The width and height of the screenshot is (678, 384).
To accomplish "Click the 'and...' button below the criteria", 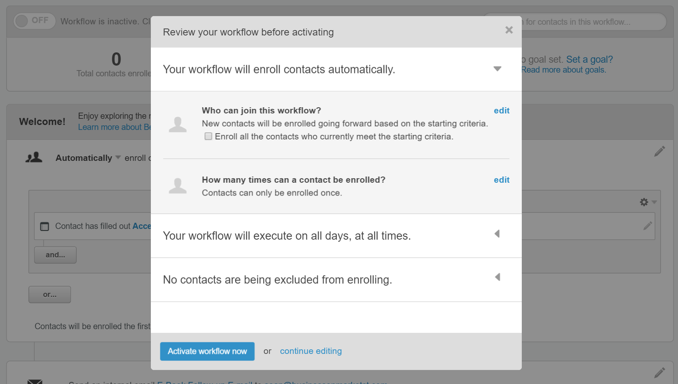I will (55, 254).
